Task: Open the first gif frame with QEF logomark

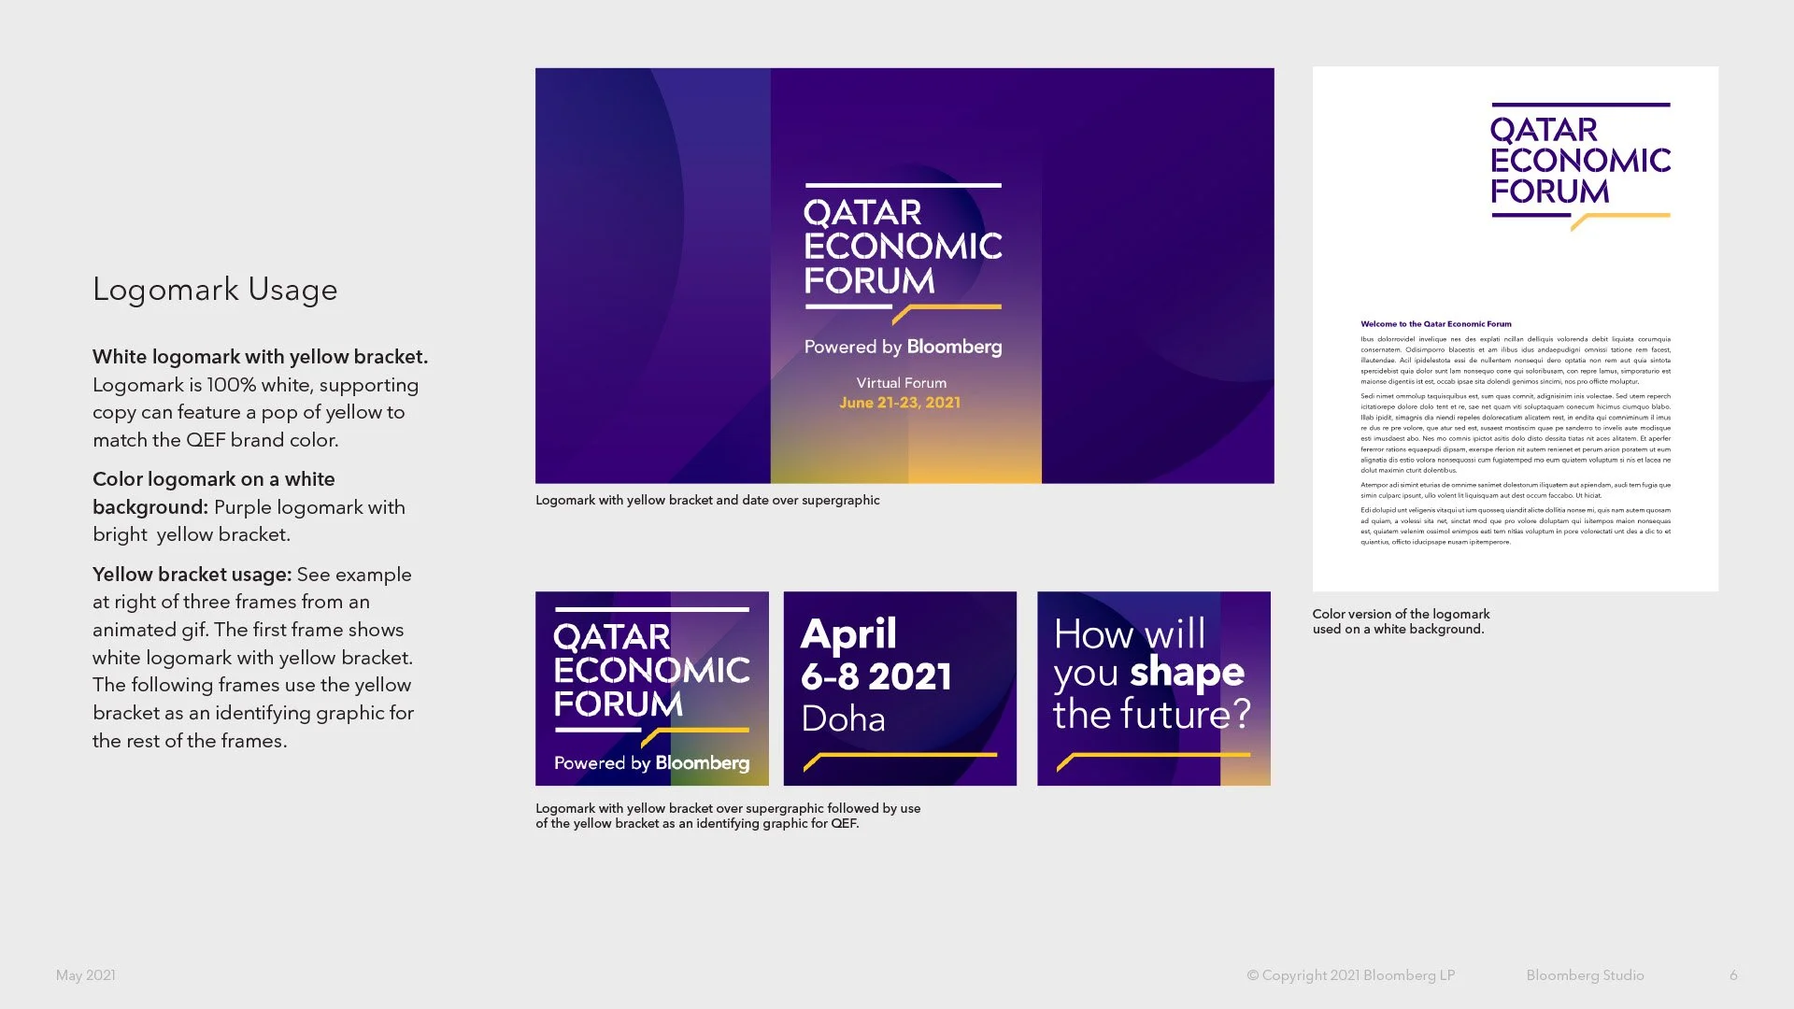Action: point(652,689)
